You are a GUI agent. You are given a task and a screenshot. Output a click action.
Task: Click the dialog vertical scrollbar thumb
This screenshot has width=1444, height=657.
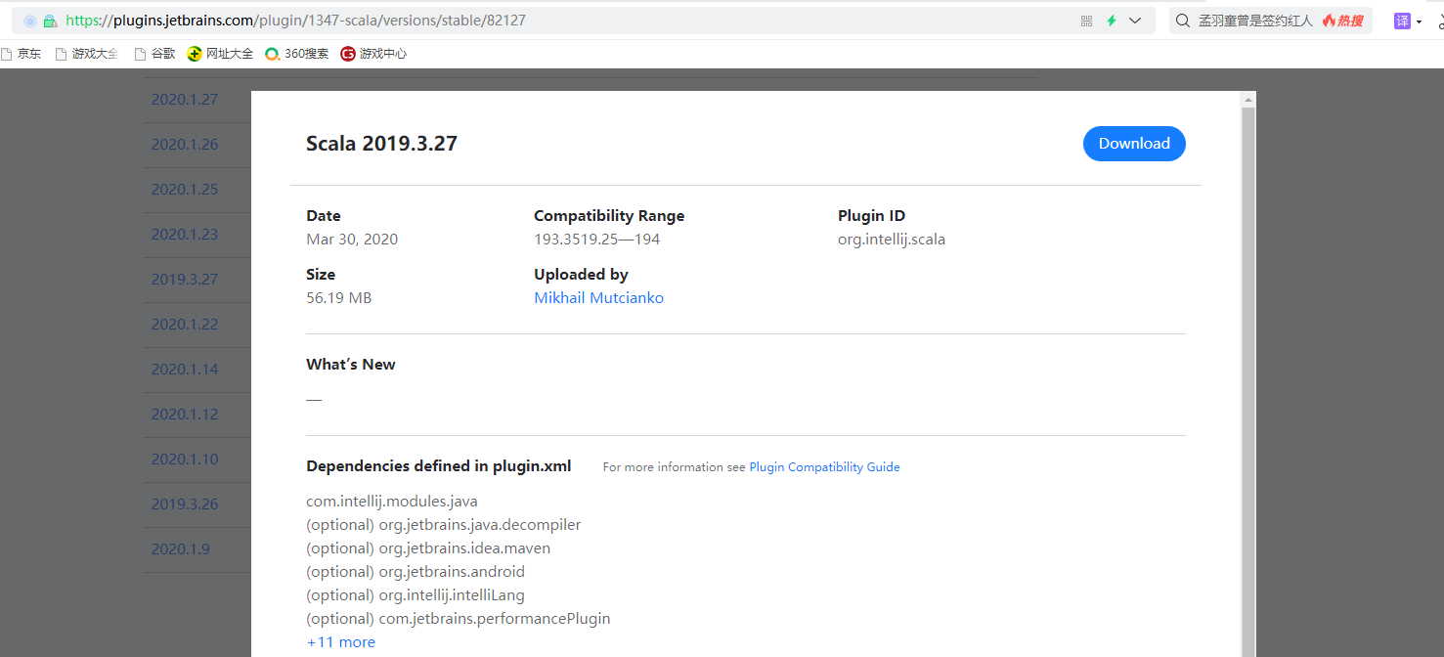pos(1248,381)
